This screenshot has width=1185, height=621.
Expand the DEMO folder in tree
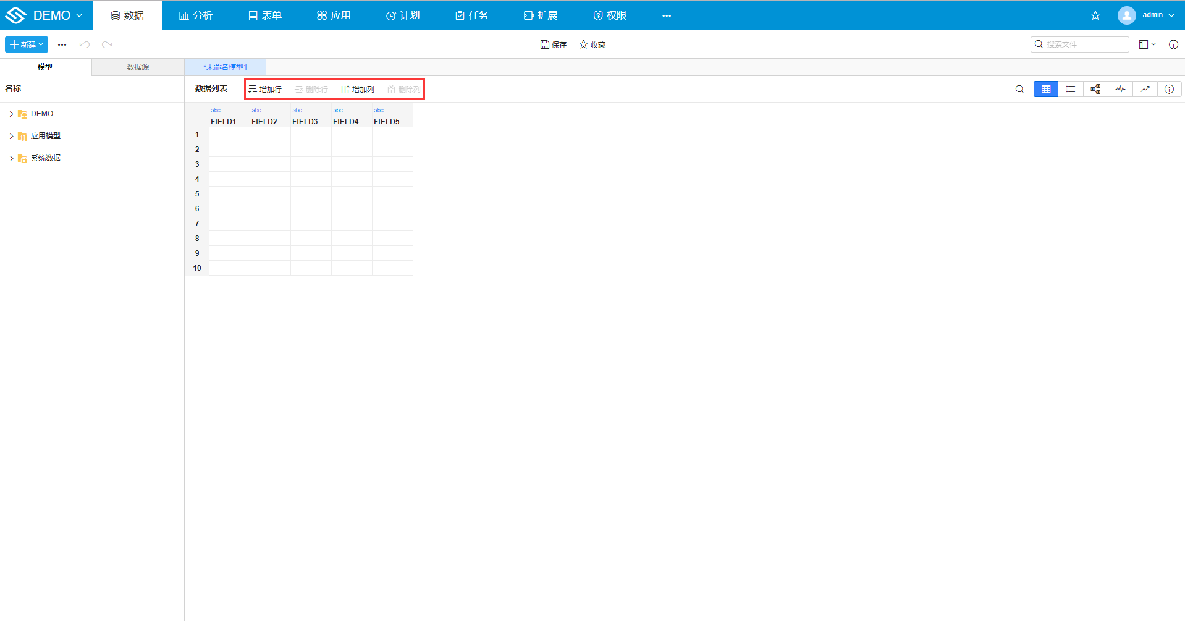(x=11, y=114)
